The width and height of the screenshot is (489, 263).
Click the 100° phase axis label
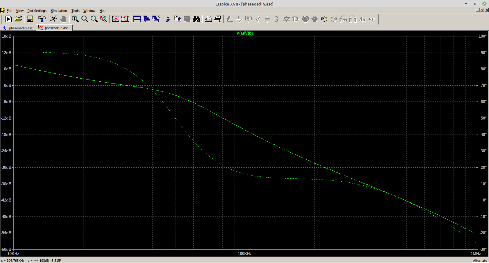click(x=483, y=36)
